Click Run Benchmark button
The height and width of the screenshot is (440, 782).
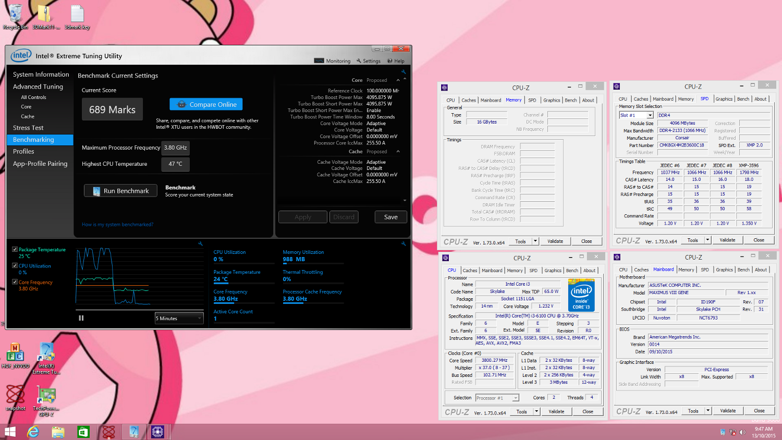click(120, 191)
